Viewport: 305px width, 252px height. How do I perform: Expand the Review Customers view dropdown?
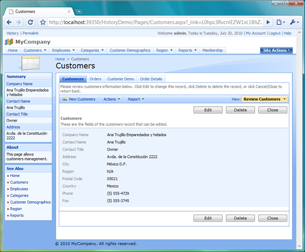pos(265,99)
